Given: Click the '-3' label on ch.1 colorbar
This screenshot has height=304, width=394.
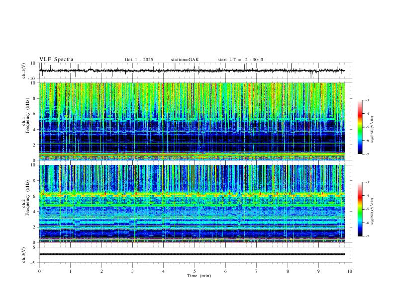Looking at the screenshot, I should (x=367, y=100).
